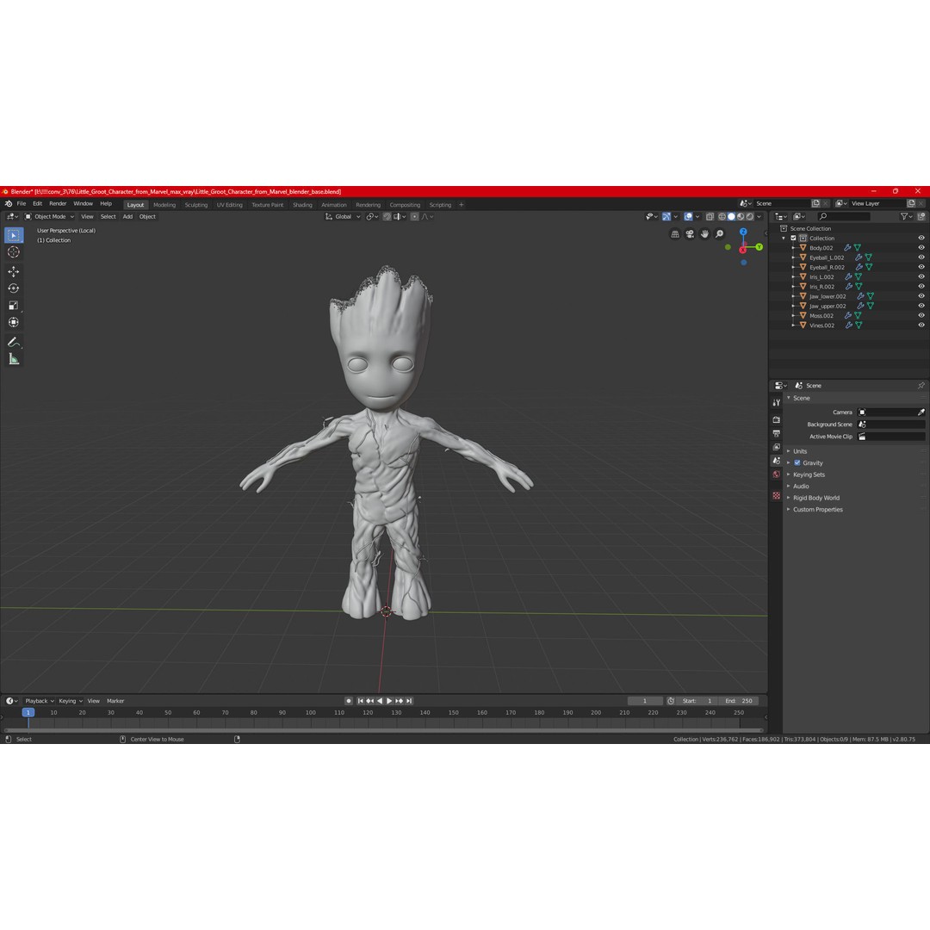Select the Annotate tool
Image resolution: width=930 pixels, height=930 pixels.
click(14, 342)
